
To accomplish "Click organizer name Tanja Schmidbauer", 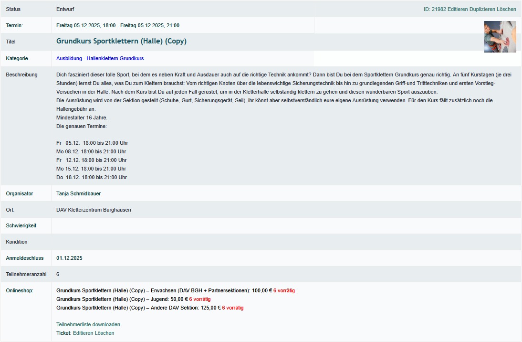I will (x=78, y=193).
